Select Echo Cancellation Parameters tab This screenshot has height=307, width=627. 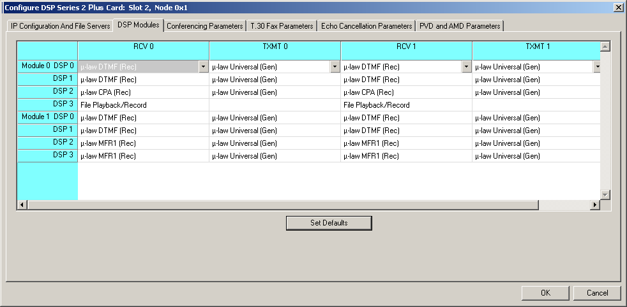coord(366,26)
